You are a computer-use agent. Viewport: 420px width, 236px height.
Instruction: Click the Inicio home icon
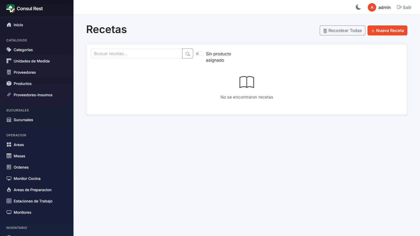9,25
